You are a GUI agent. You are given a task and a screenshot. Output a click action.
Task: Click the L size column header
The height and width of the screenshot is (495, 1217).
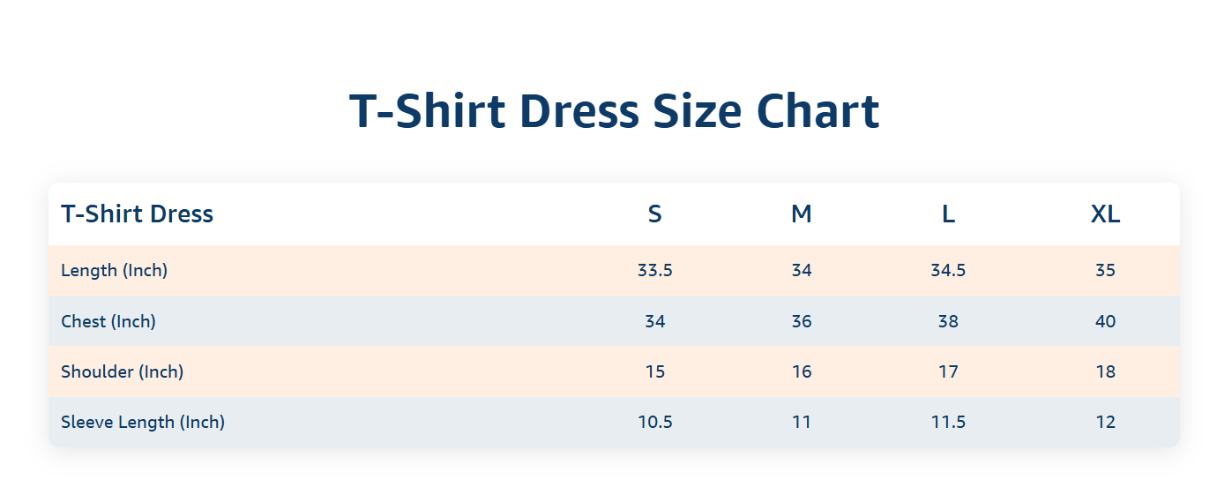[x=948, y=214]
